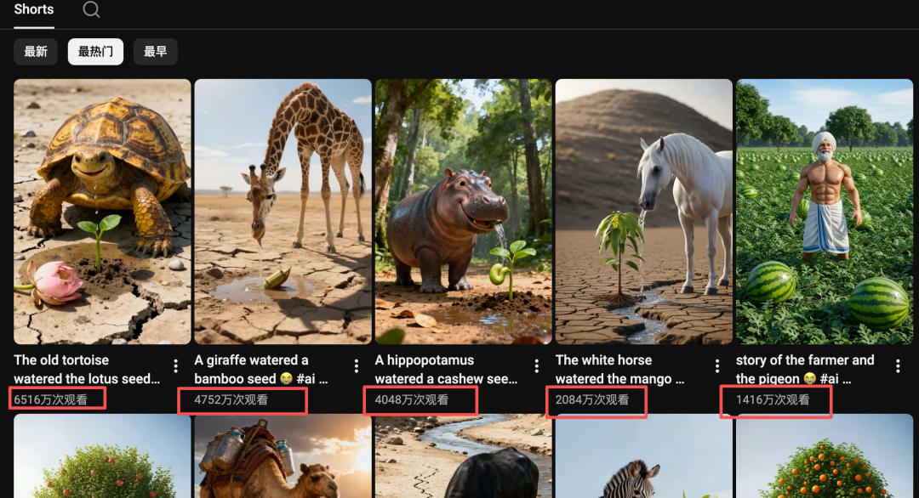The image size is (919, 498).
Task: Play the tortoise Short thumbnail
Action: 102,211
